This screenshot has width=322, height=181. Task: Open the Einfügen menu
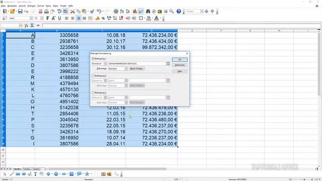click(x=32, y=6)
